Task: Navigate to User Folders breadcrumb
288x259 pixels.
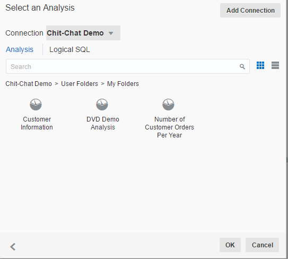Action: pyautogui.click(x=80, y=84)
